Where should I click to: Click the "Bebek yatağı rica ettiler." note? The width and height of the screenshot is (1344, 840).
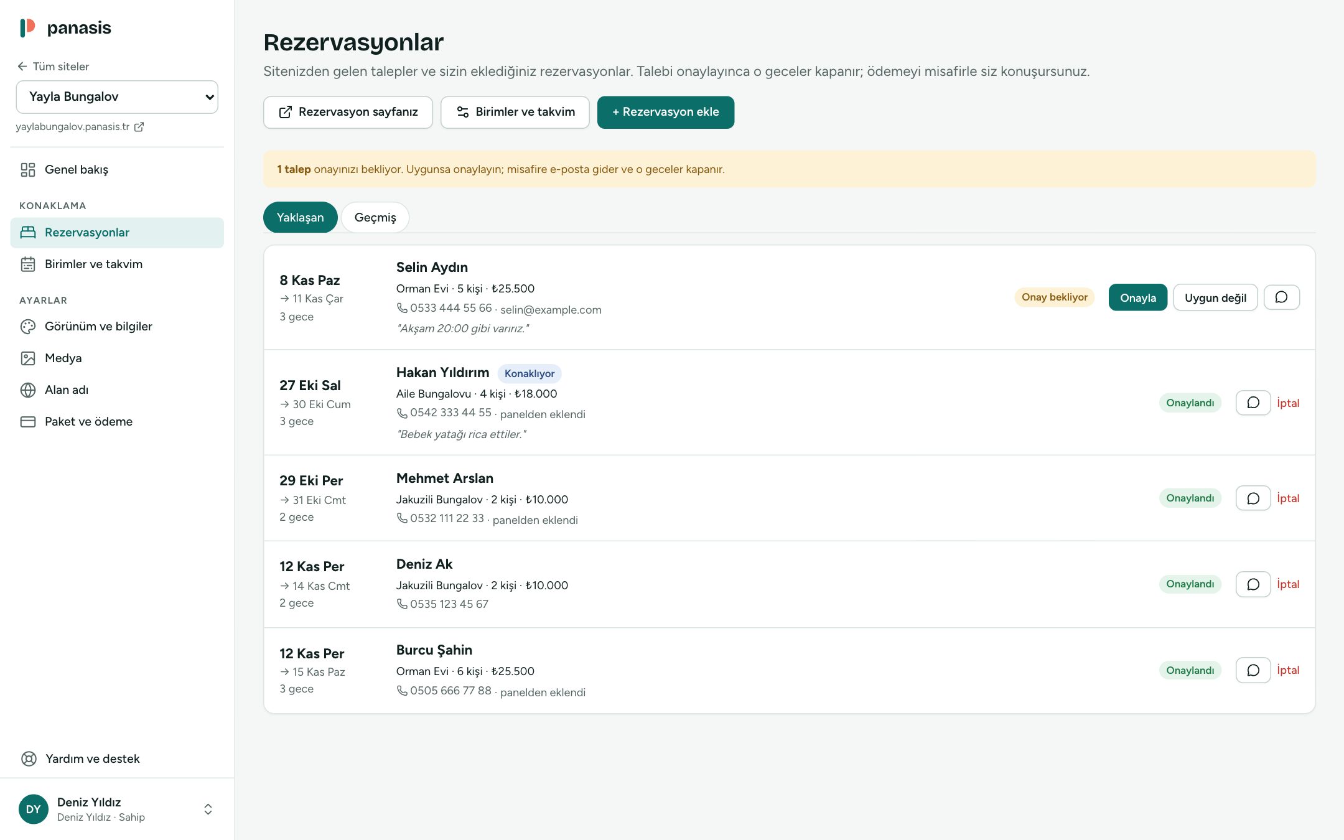461,434
